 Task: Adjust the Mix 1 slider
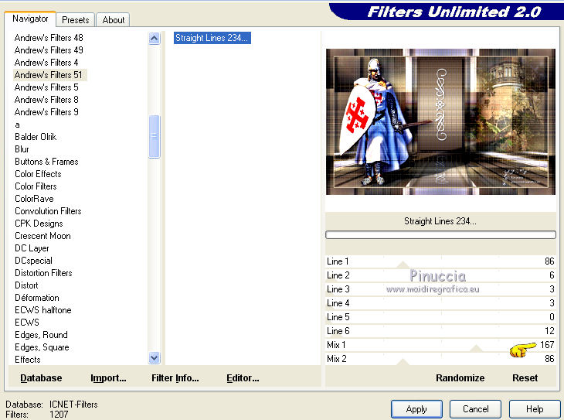tap(440, 345)
